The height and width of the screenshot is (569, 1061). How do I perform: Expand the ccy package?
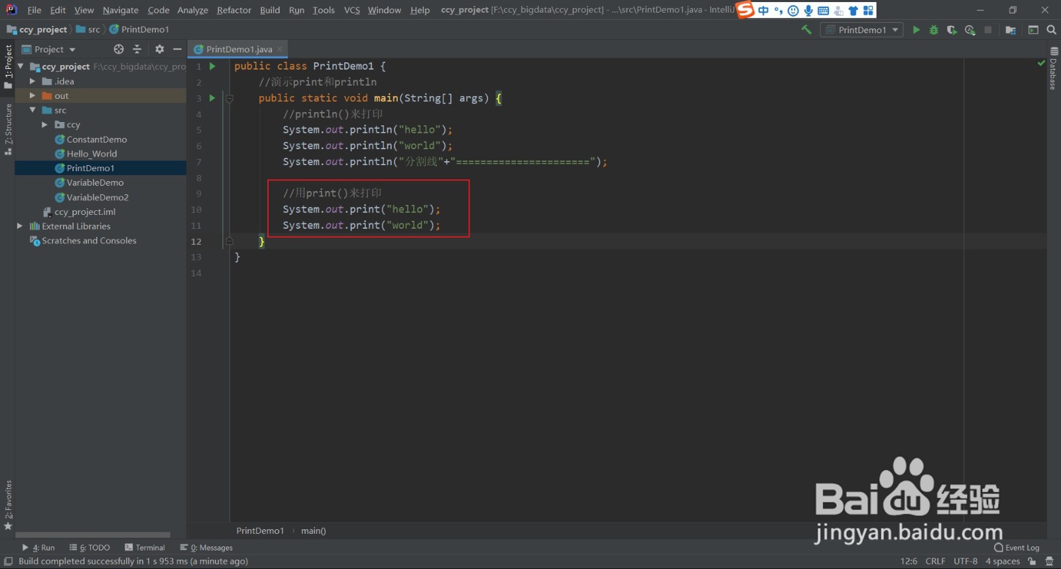44,125
